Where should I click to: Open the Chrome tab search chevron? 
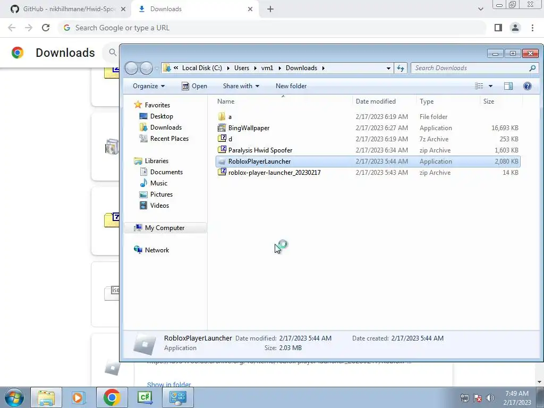point(480,9)
